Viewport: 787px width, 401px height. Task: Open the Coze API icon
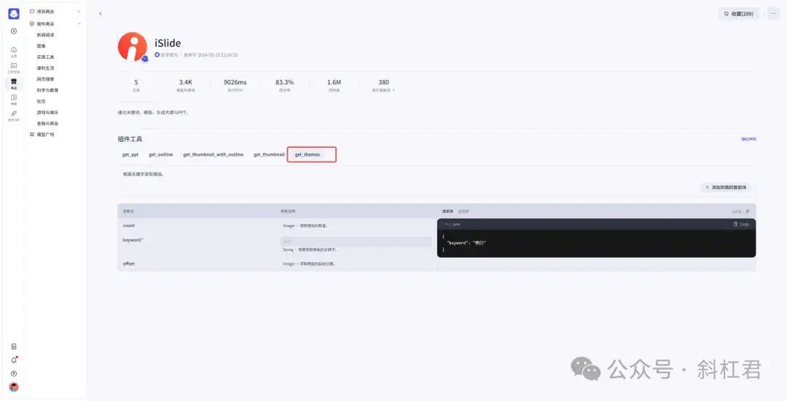[x=14, y=115]
